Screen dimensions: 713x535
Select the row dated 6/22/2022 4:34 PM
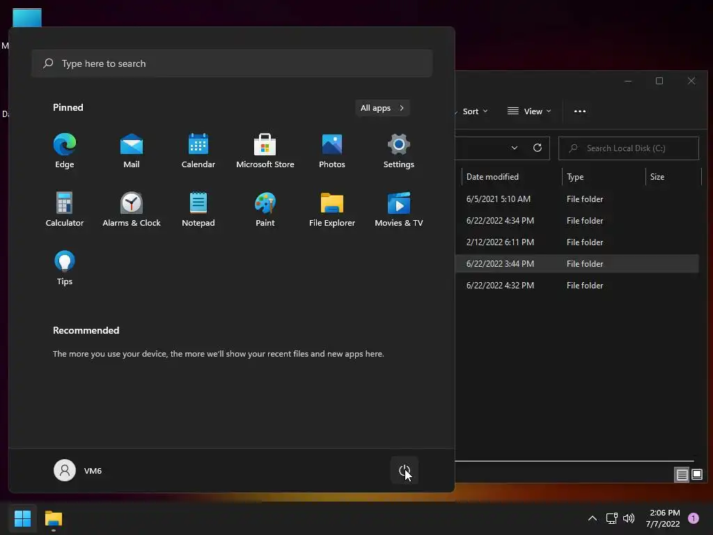(x=577, y=221)
